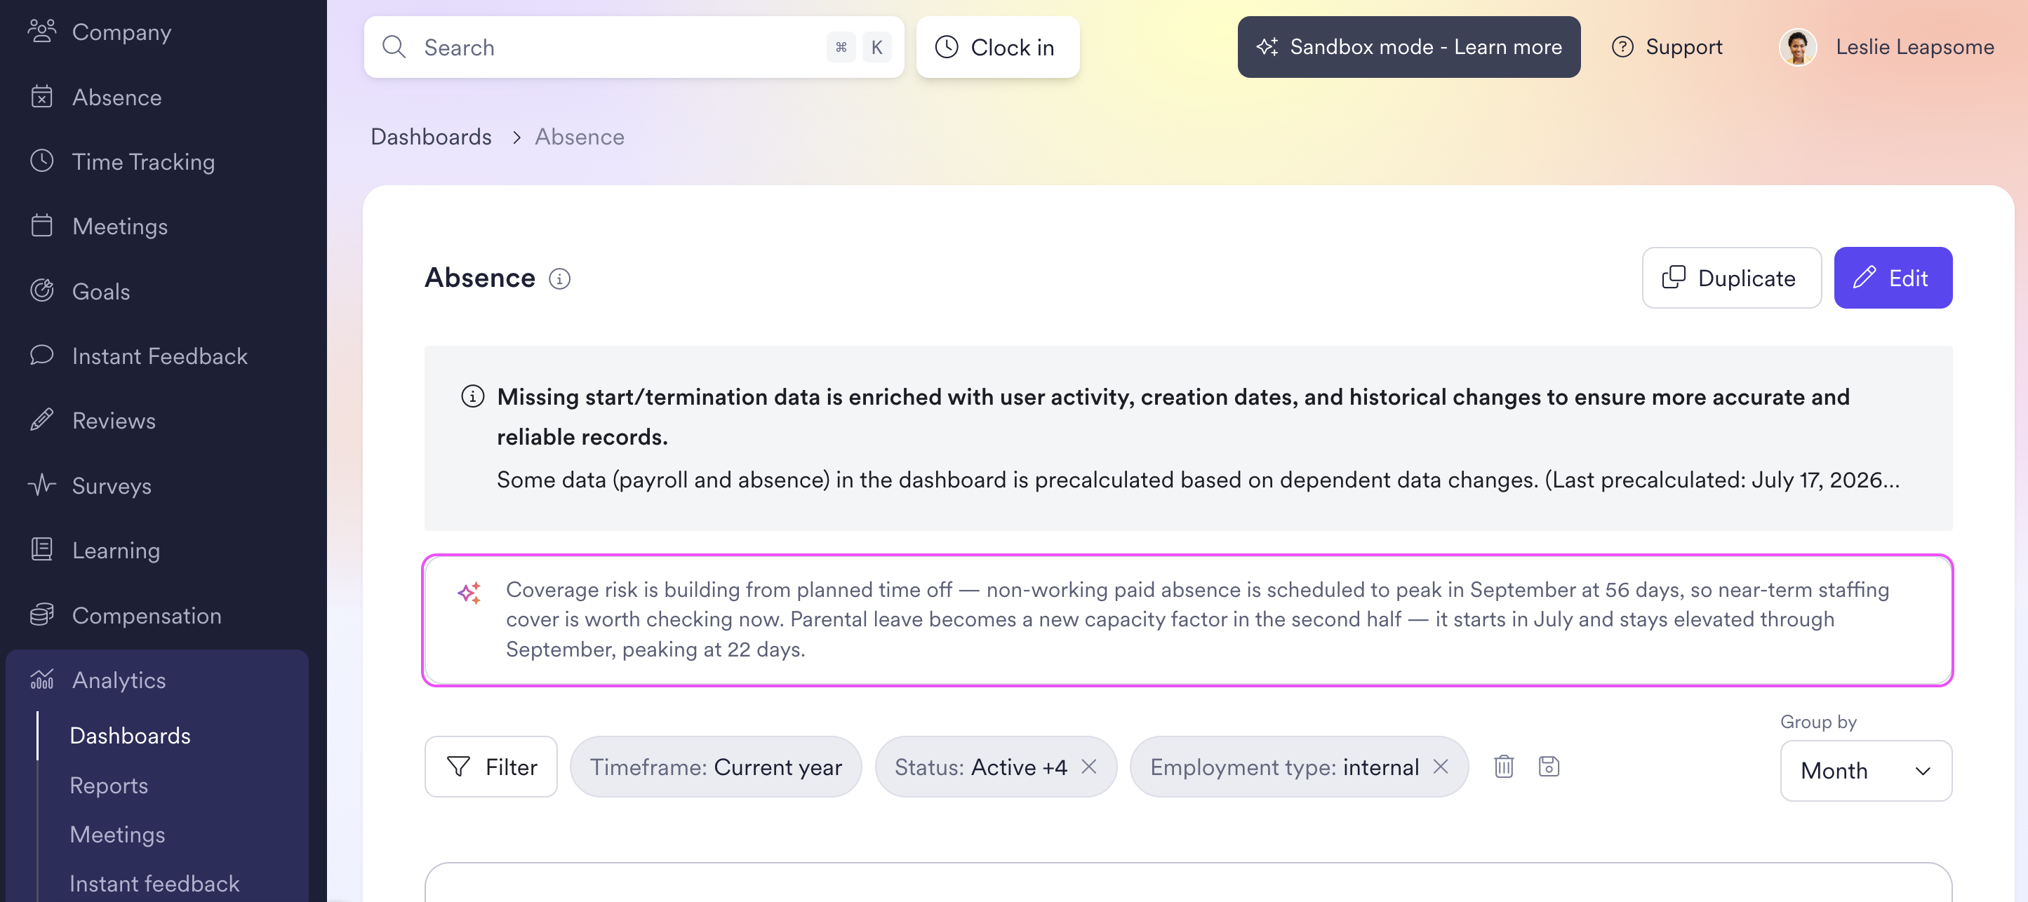The image size is (2028, 902).
Task: Open the Timeframe: Current year filter chip
Action: pyautogui.click(x=716, y=767)
